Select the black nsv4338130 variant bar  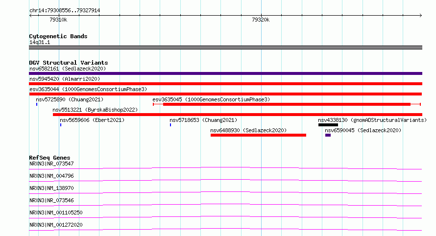tap(328, 125)
